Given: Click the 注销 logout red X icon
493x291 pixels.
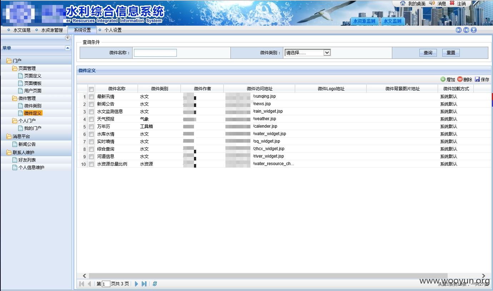Looking at the screenshot, I should [x=452, y=3].
